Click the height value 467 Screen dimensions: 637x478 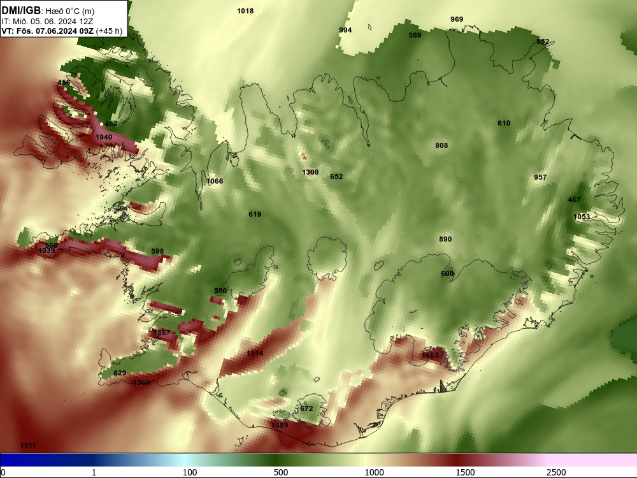tap(574, 199)
